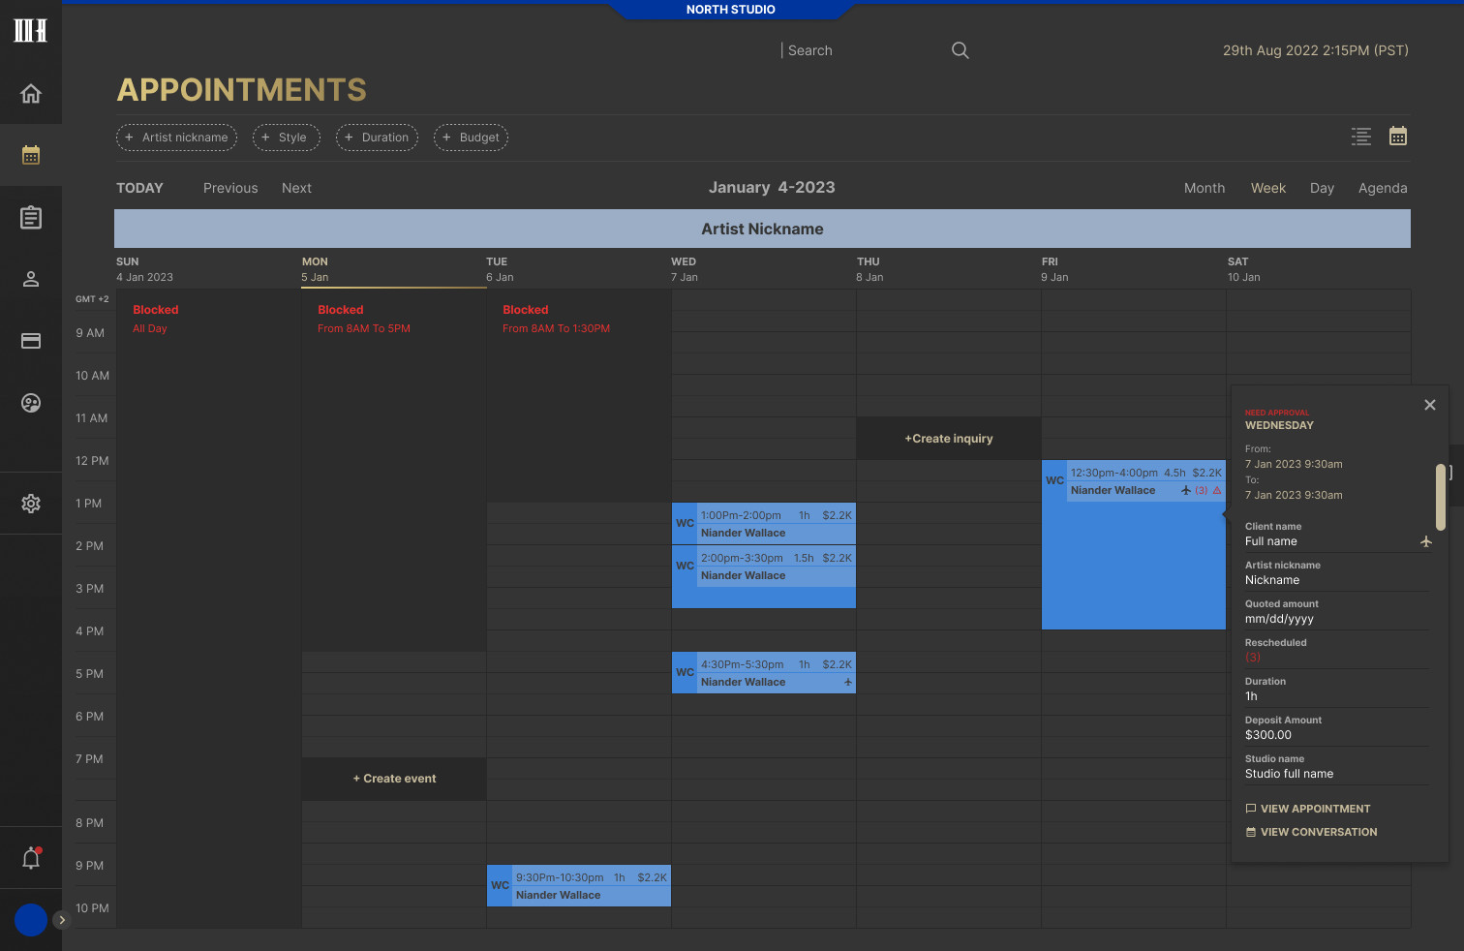The width and height of the screenshot is (1464, 951).
Task: Click the blue user avatar
Action: (x=31, y=920)
